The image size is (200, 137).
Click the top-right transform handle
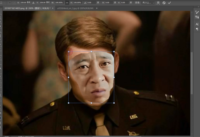(x=114, y=52)
